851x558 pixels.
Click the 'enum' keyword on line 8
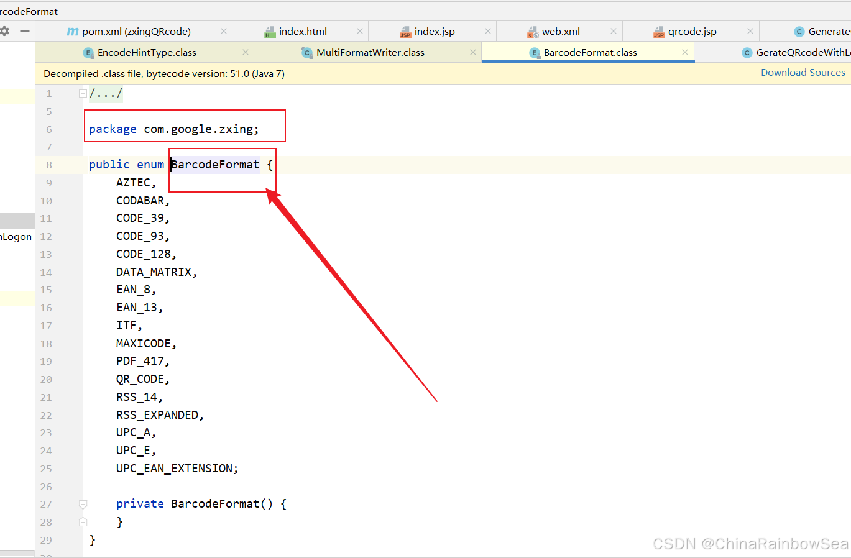click(150, 165)
